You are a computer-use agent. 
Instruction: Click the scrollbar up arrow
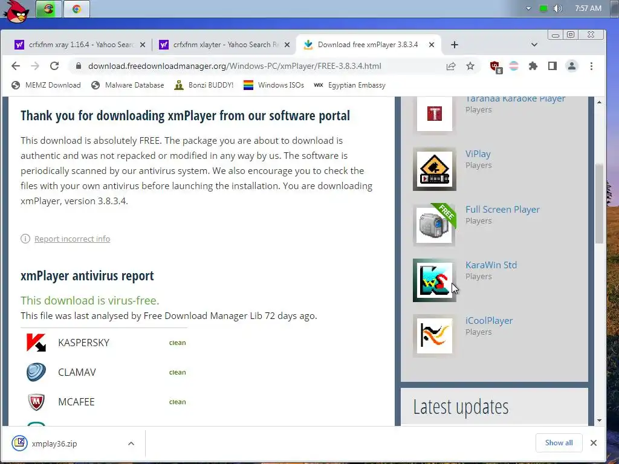click(599, 102)
